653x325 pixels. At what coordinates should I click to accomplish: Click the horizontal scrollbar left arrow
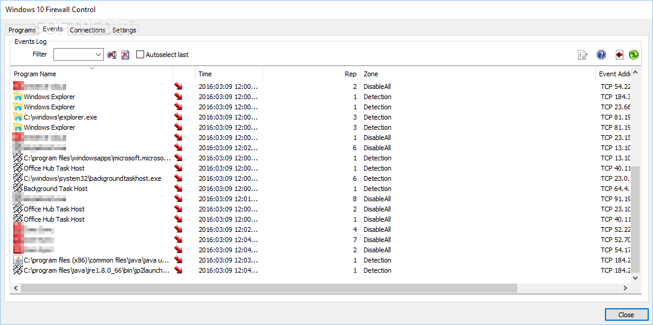point(16,288)
